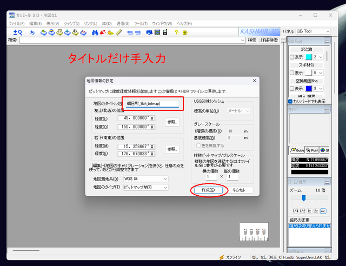
Task: Toggle 表示 checkbox under 空撮範囲6ha
Action: tap(292, 89)
